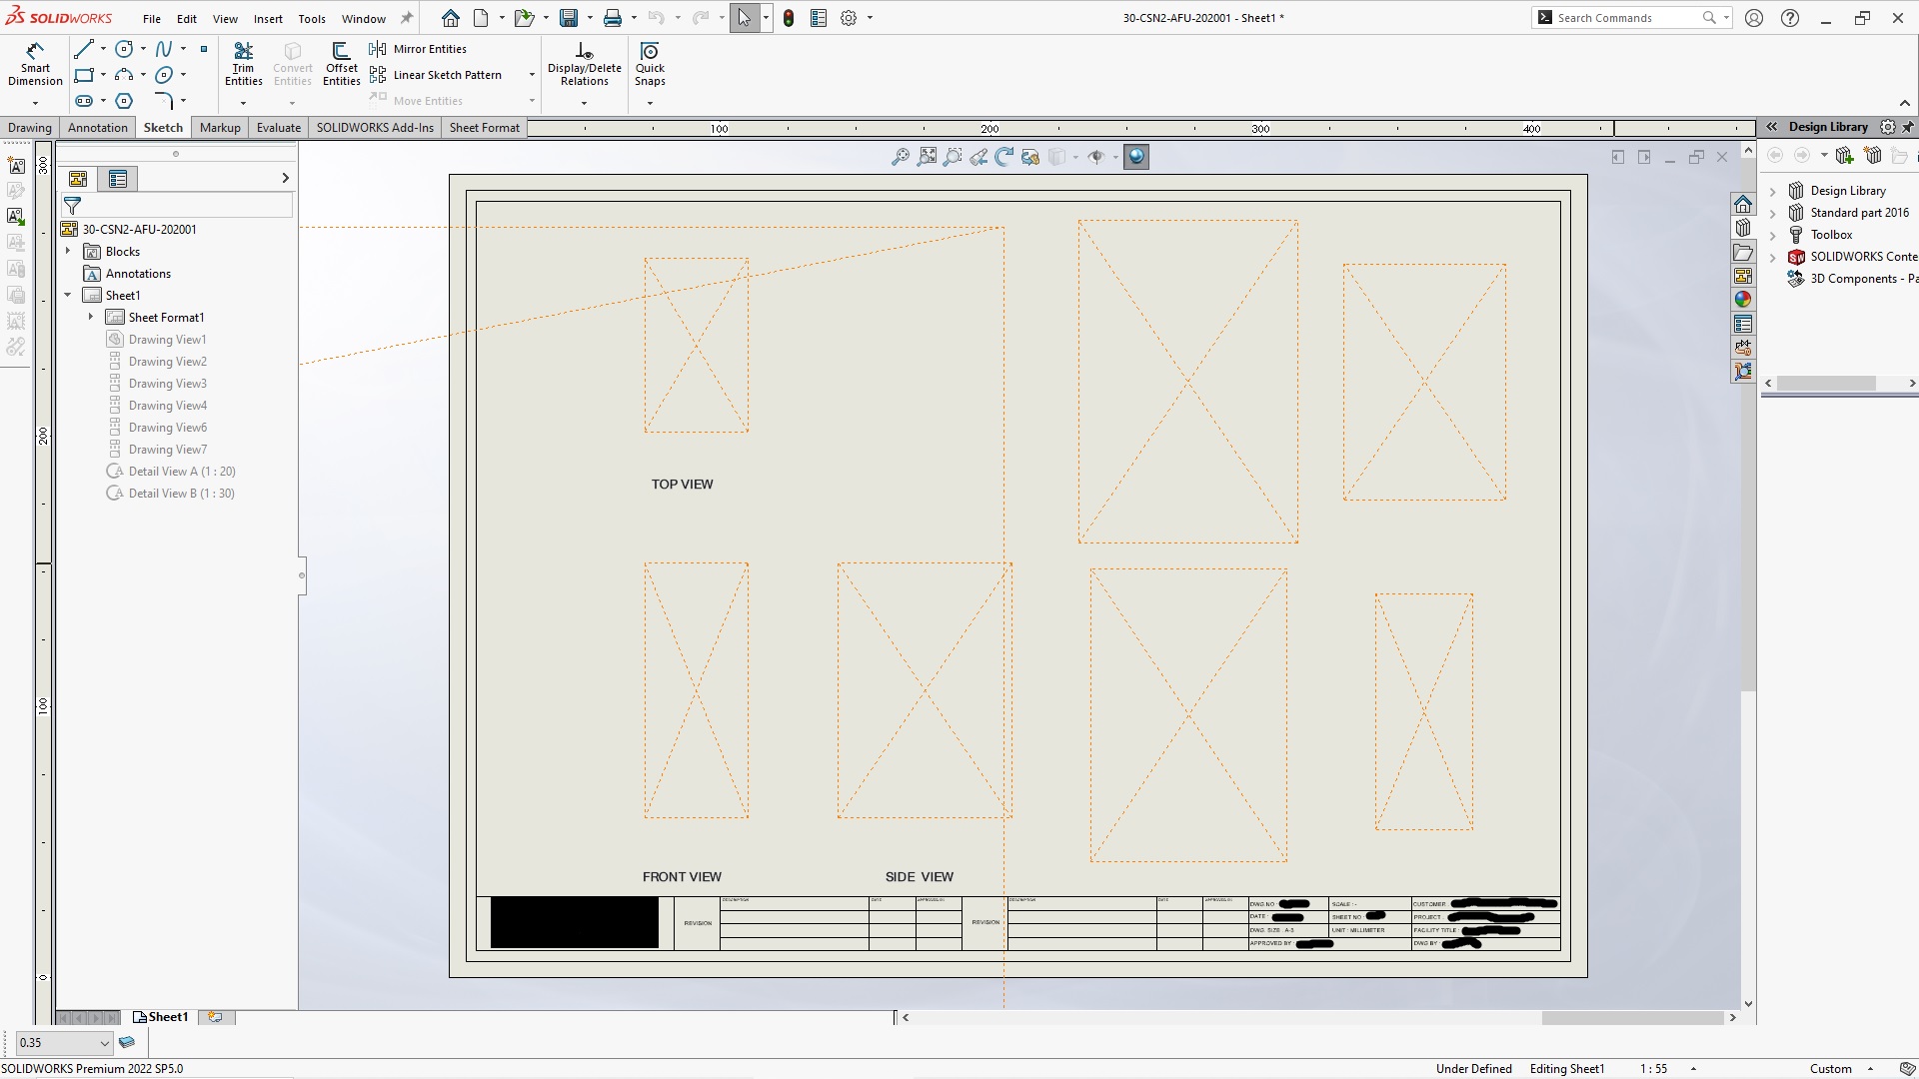
Task: Expand the Blocks tree node
Action: [x=68, y=251]
